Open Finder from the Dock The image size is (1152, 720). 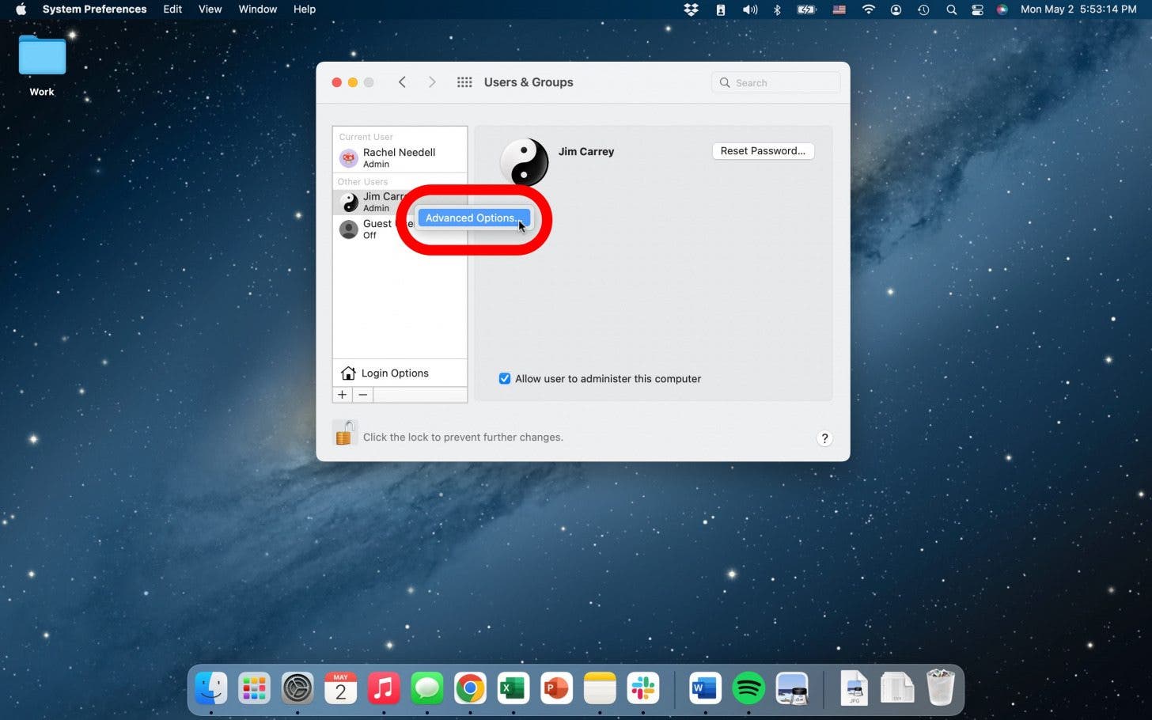click(211, 688)
